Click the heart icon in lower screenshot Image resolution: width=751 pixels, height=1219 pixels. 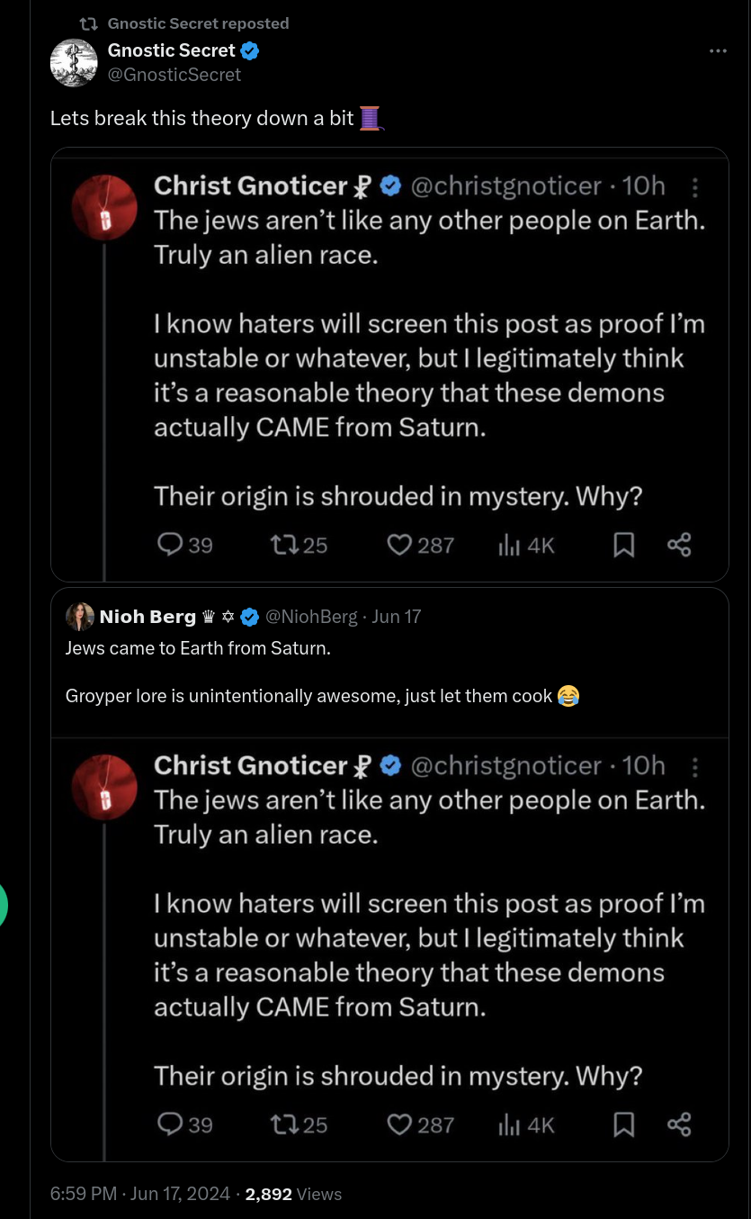pyautogui.click(x=399, y=1124)
